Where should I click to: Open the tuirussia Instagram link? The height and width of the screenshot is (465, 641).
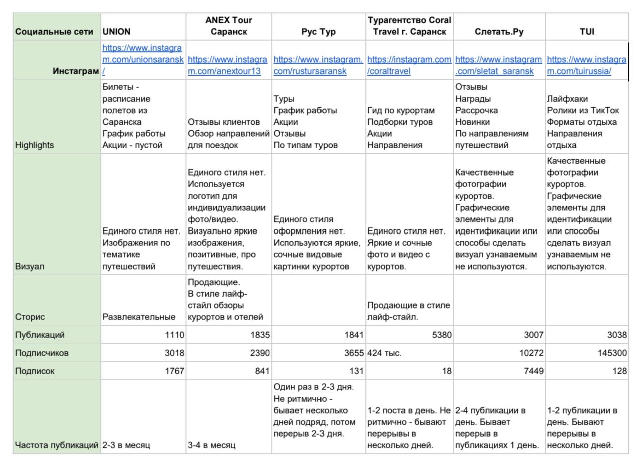586,65
